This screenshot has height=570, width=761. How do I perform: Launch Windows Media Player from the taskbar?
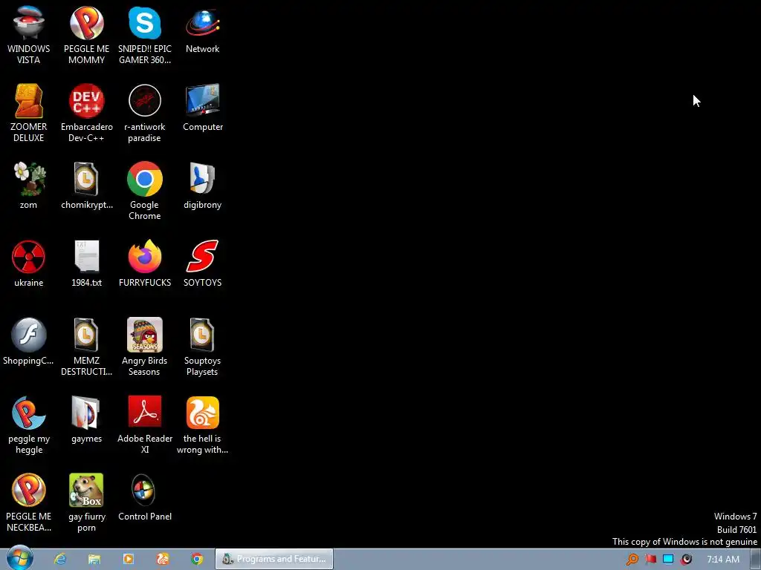[x=128, y=559]
